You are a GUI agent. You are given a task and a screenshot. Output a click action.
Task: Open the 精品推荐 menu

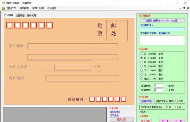click(x=24, y=8)
